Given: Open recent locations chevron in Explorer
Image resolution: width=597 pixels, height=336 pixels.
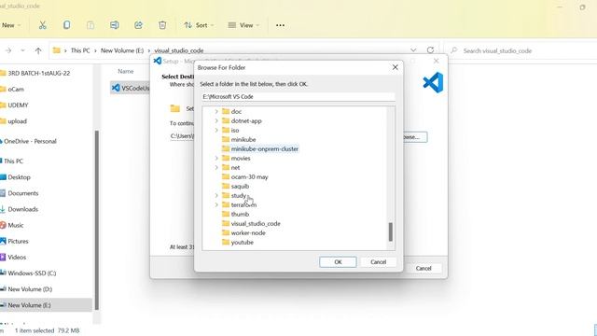Looking at the screenshot, I should [22, 50].
